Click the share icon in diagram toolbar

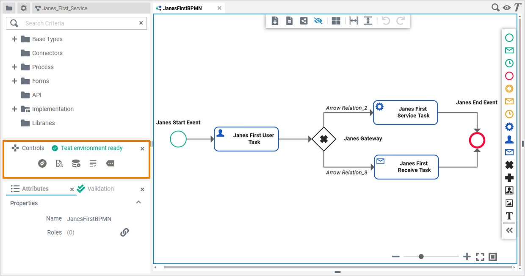[x=304, y=21]
